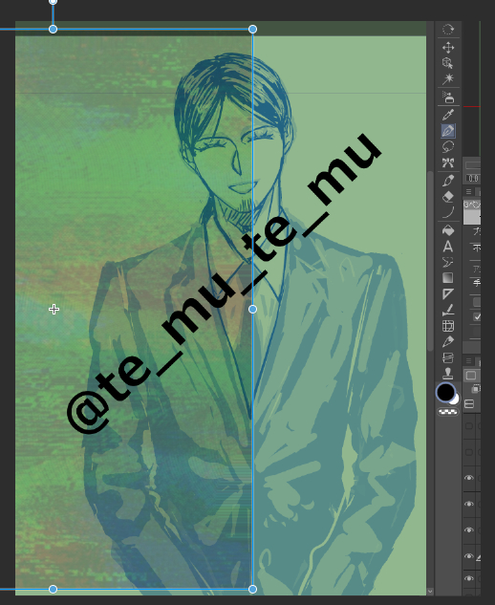
Task: Select the Rotate view tool
Action: click(x=448, y=30)
